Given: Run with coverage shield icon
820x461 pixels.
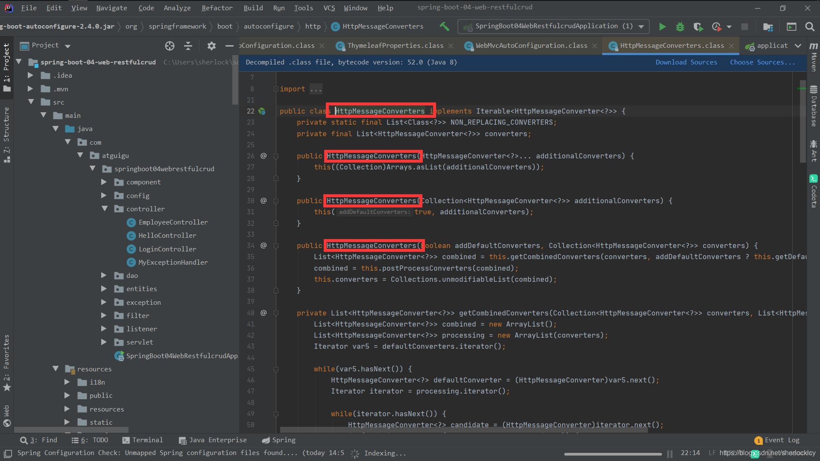Looking at the screenshot, I should pyautogui.click(x=698, y=26).
